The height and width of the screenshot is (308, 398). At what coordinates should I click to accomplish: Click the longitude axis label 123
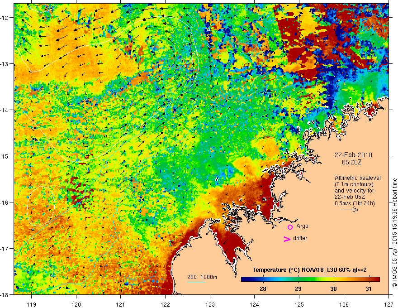point(210,304)
